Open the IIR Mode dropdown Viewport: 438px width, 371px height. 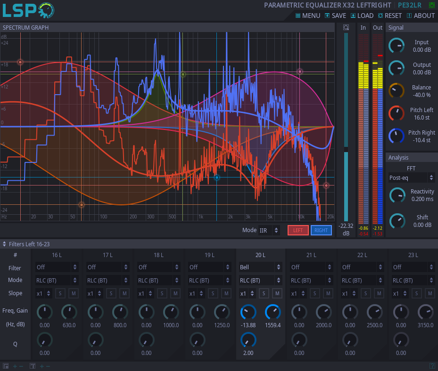[269, 230]
